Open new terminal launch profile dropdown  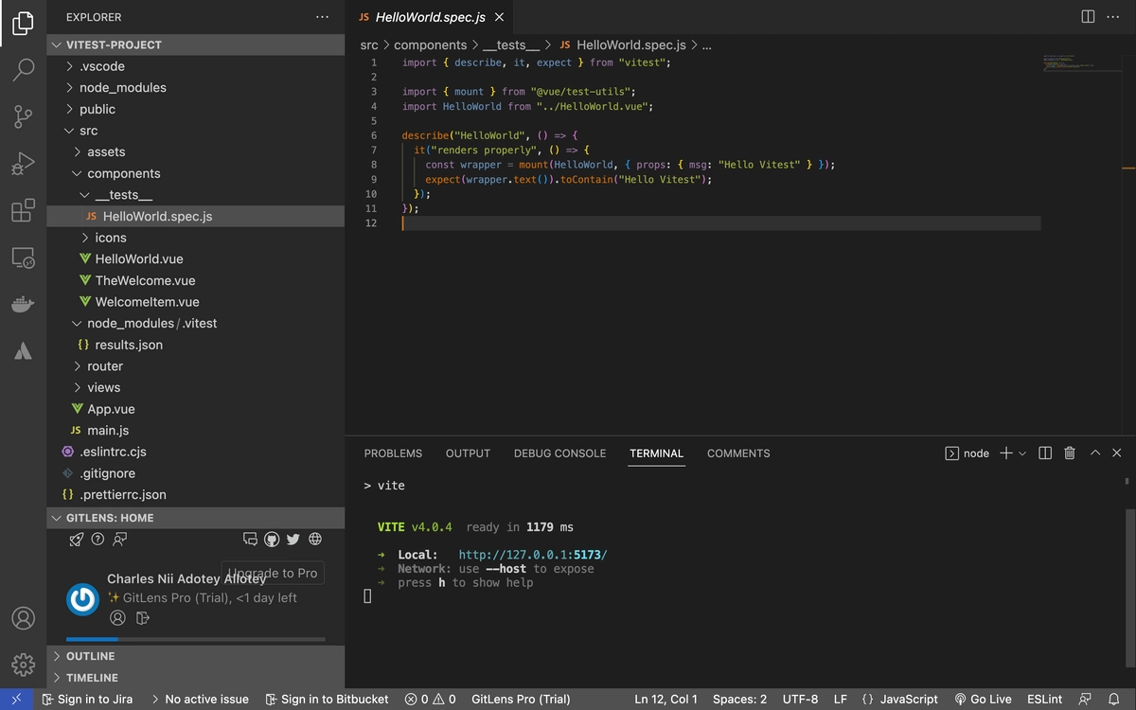coord(1022,453)
